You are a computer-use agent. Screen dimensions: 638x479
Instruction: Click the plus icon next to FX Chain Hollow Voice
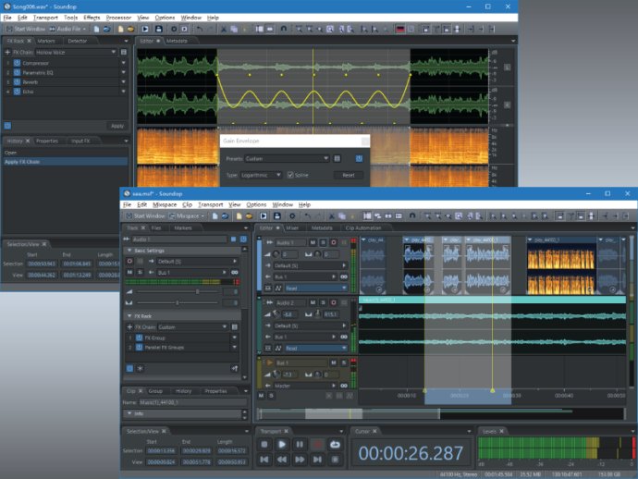7,52
